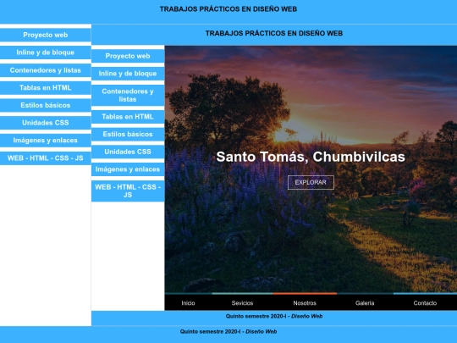457x343 pixels.
Task: Select Inline y de bloque in inner menu
Action: tap(128, 74)
